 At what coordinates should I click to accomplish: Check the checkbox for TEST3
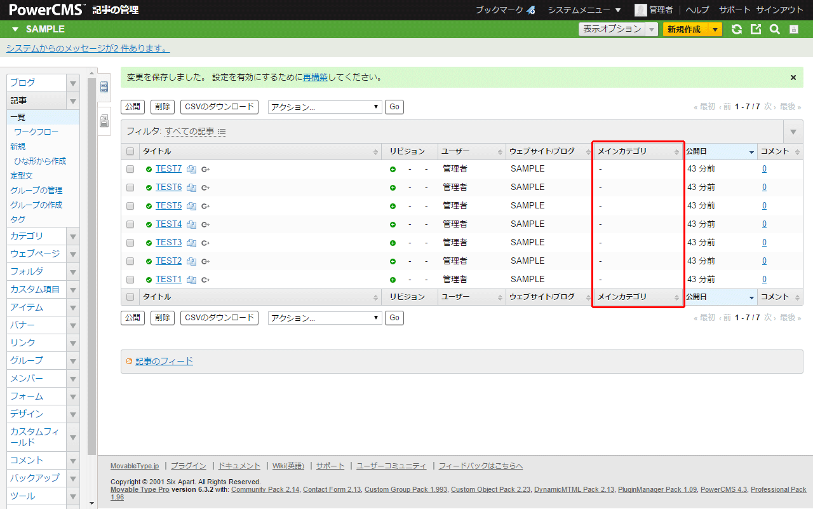coord(130,243)
